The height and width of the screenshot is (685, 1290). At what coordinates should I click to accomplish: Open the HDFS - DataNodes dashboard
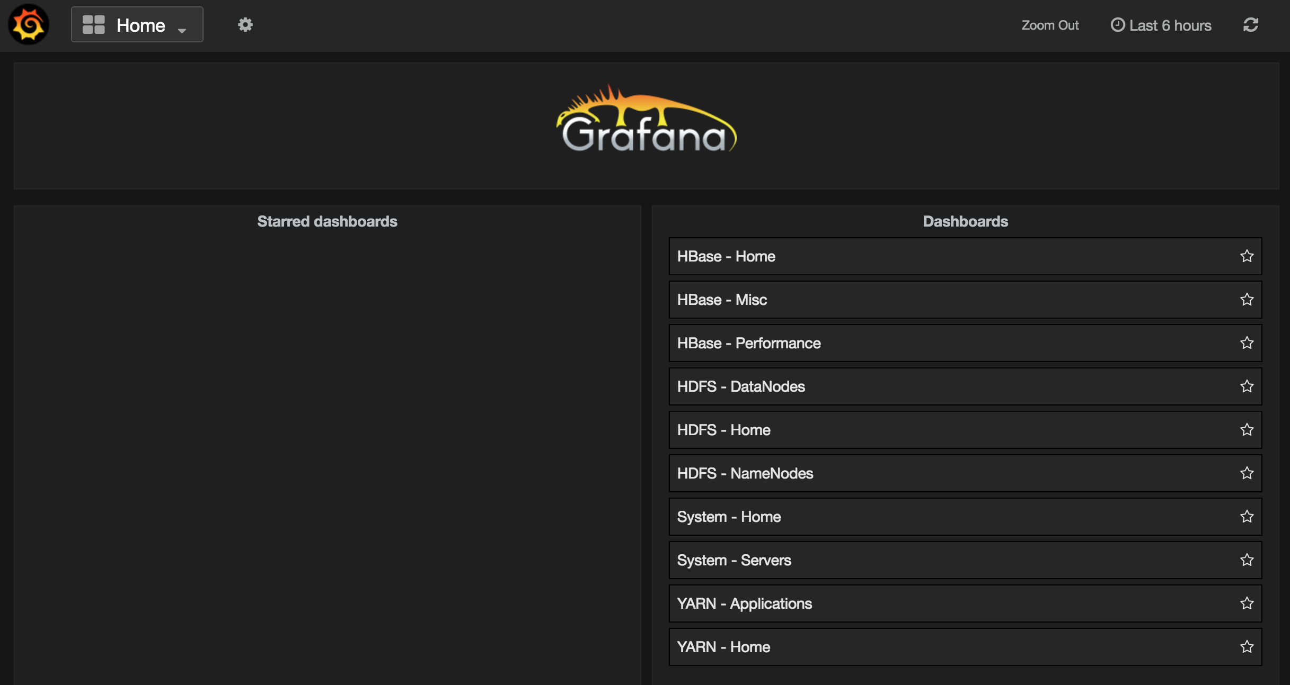click(x=965, y=386)
